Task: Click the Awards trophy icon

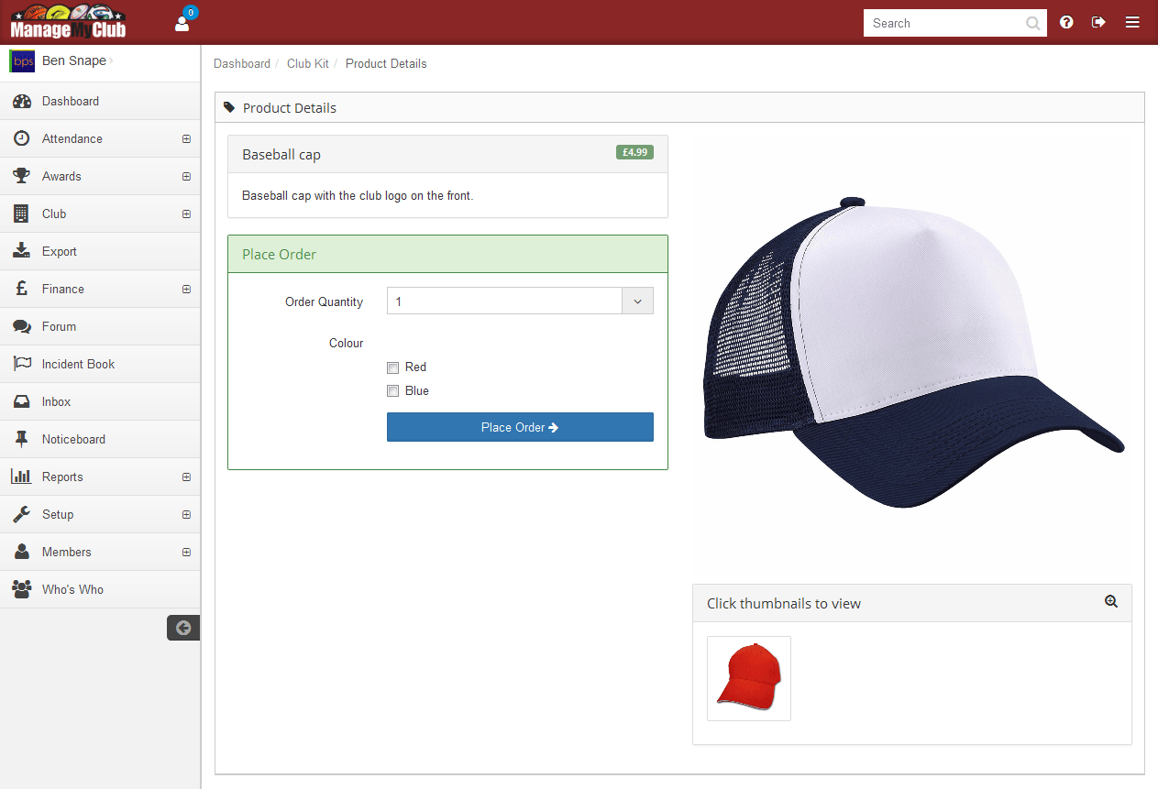Action: click(x=22, y=176)
